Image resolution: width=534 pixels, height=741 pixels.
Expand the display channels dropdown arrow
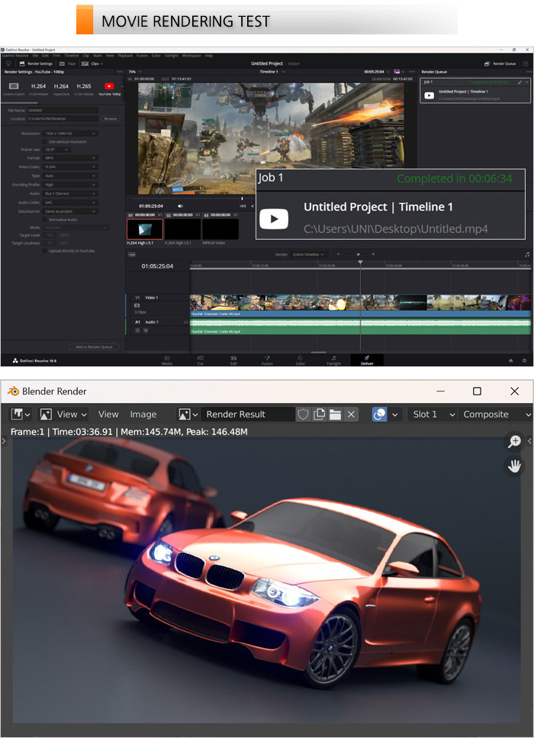point(395,414)
